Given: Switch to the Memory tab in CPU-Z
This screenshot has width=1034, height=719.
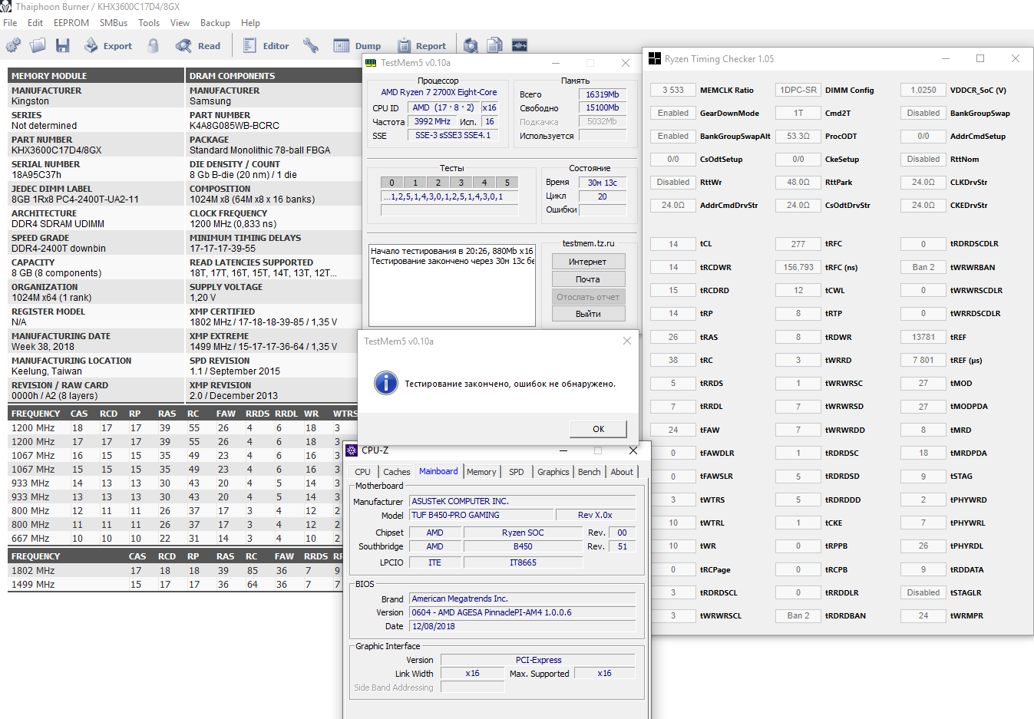Looking at the screenshot, I should (x=481, y=472).
